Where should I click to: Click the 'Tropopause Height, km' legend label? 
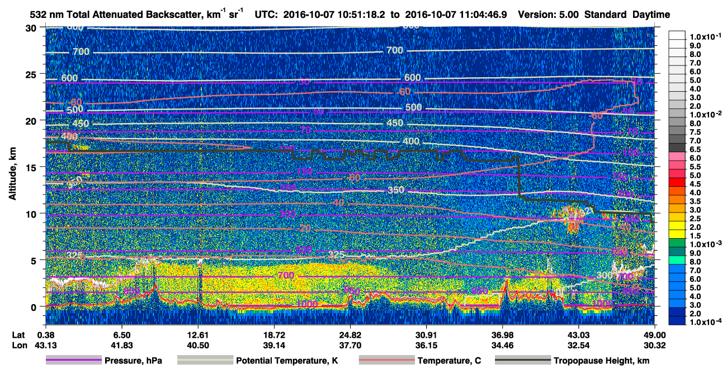pyautogui.click(x=601, y=361)
